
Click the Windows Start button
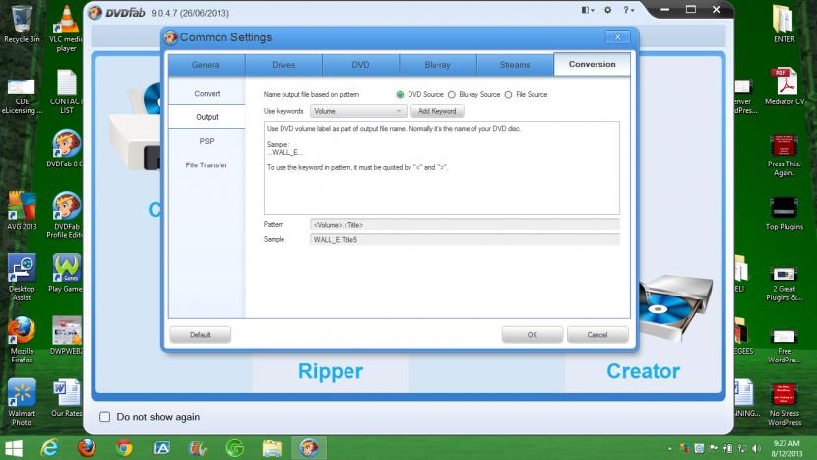pyautogui.click(x=14, y=448)
